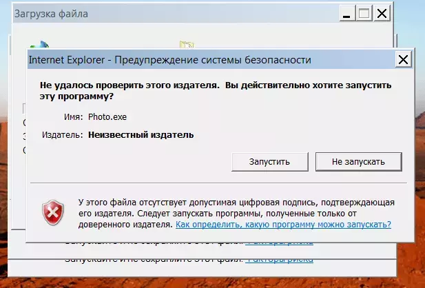
Task: Click the Имя: label
Action: (x=74, y=117)
